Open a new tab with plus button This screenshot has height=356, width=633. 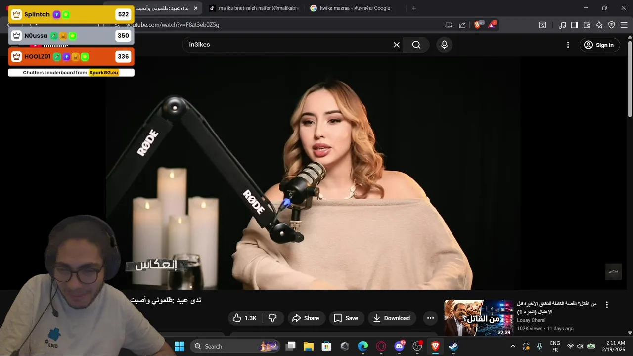pyautogui.click(x=414, y=8)
